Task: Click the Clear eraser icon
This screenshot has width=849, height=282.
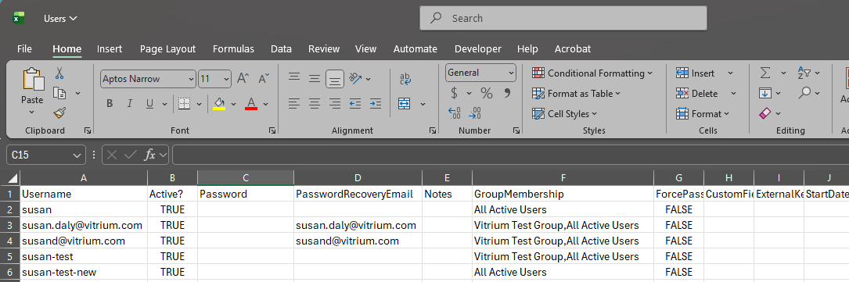Action: click(x=765, y=113)
